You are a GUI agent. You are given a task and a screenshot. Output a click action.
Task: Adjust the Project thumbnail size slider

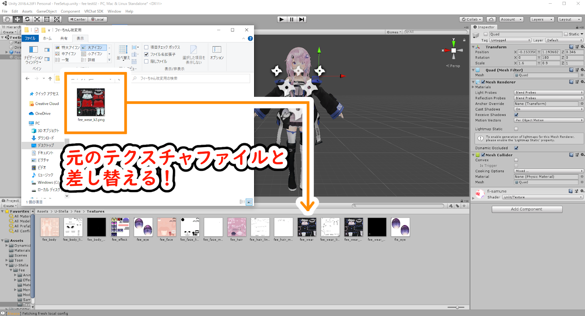pyautogui.click(x=457, y=307)
